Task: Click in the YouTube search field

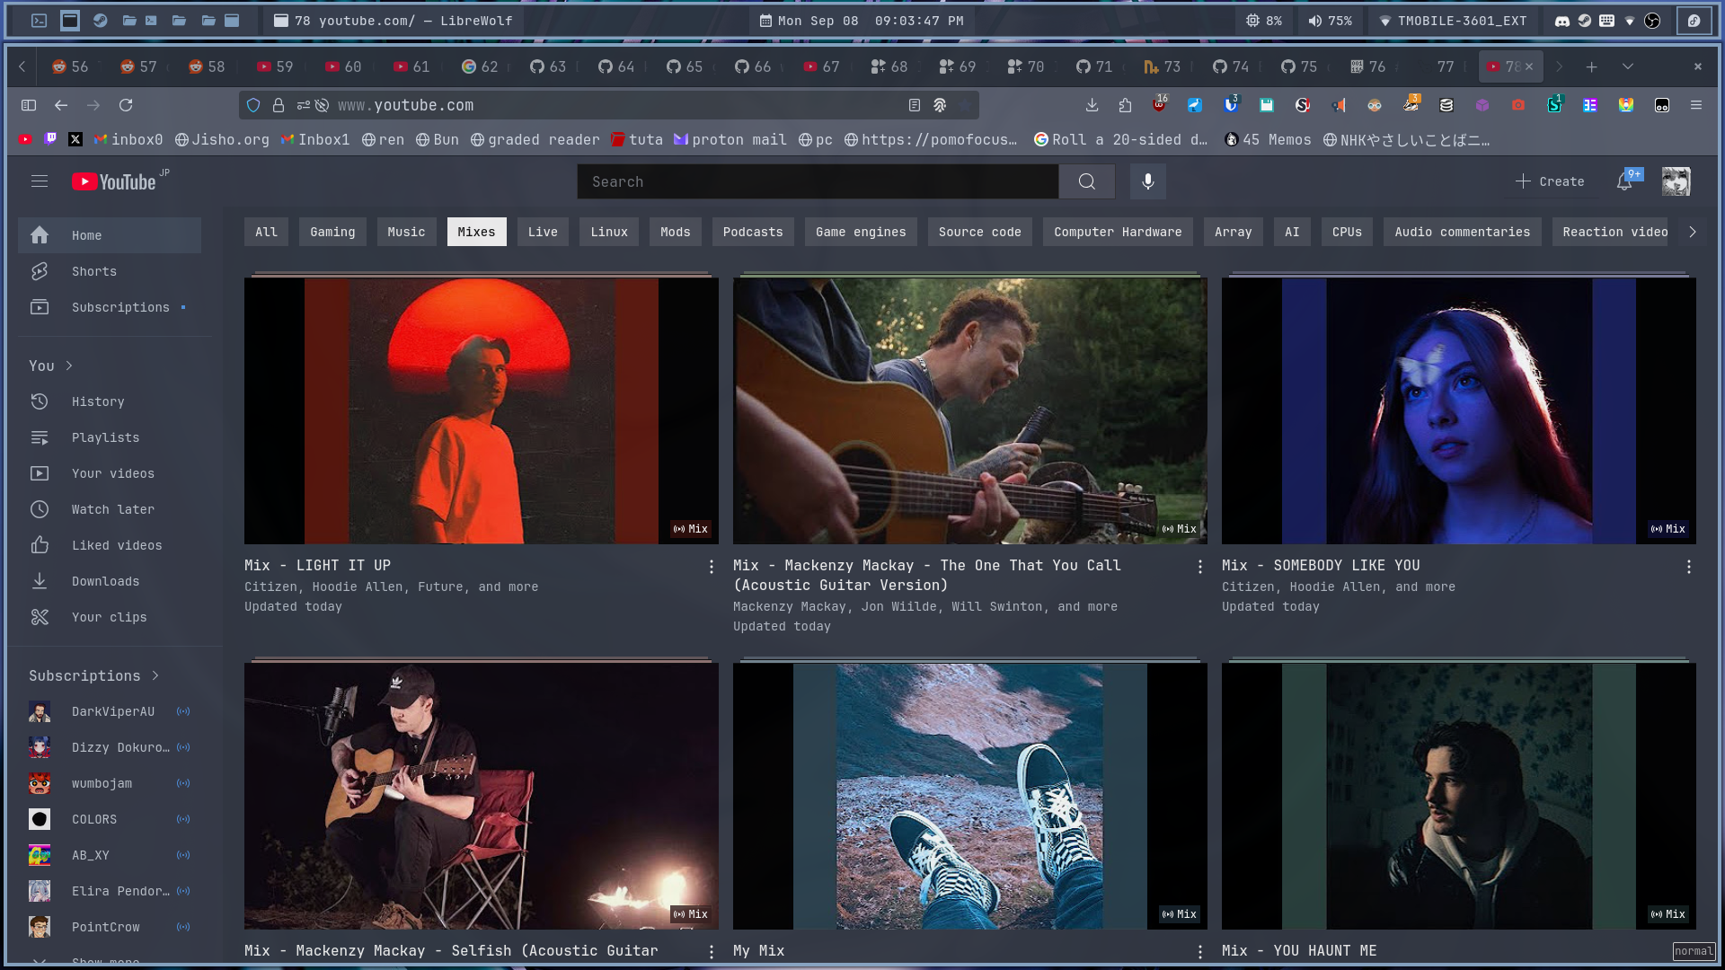Action: (817, 181)
